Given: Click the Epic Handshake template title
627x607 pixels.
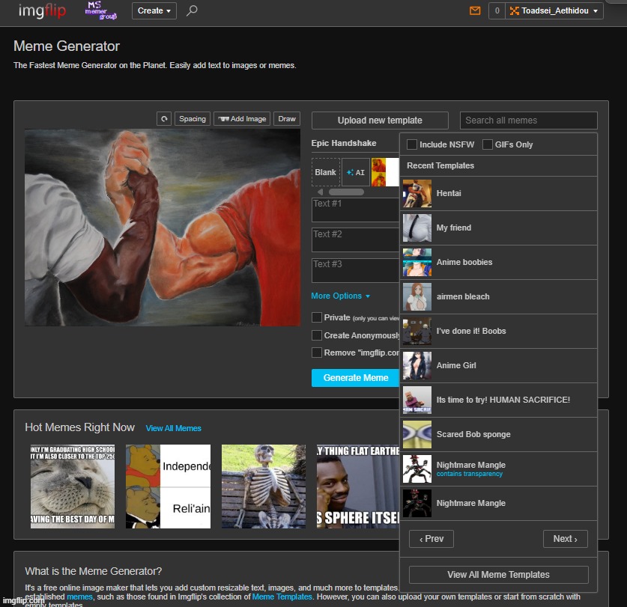Looking at the screenshot, I should [344, 143].
